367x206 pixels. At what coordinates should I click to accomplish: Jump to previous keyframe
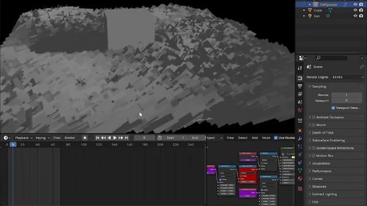click(103, 138)
